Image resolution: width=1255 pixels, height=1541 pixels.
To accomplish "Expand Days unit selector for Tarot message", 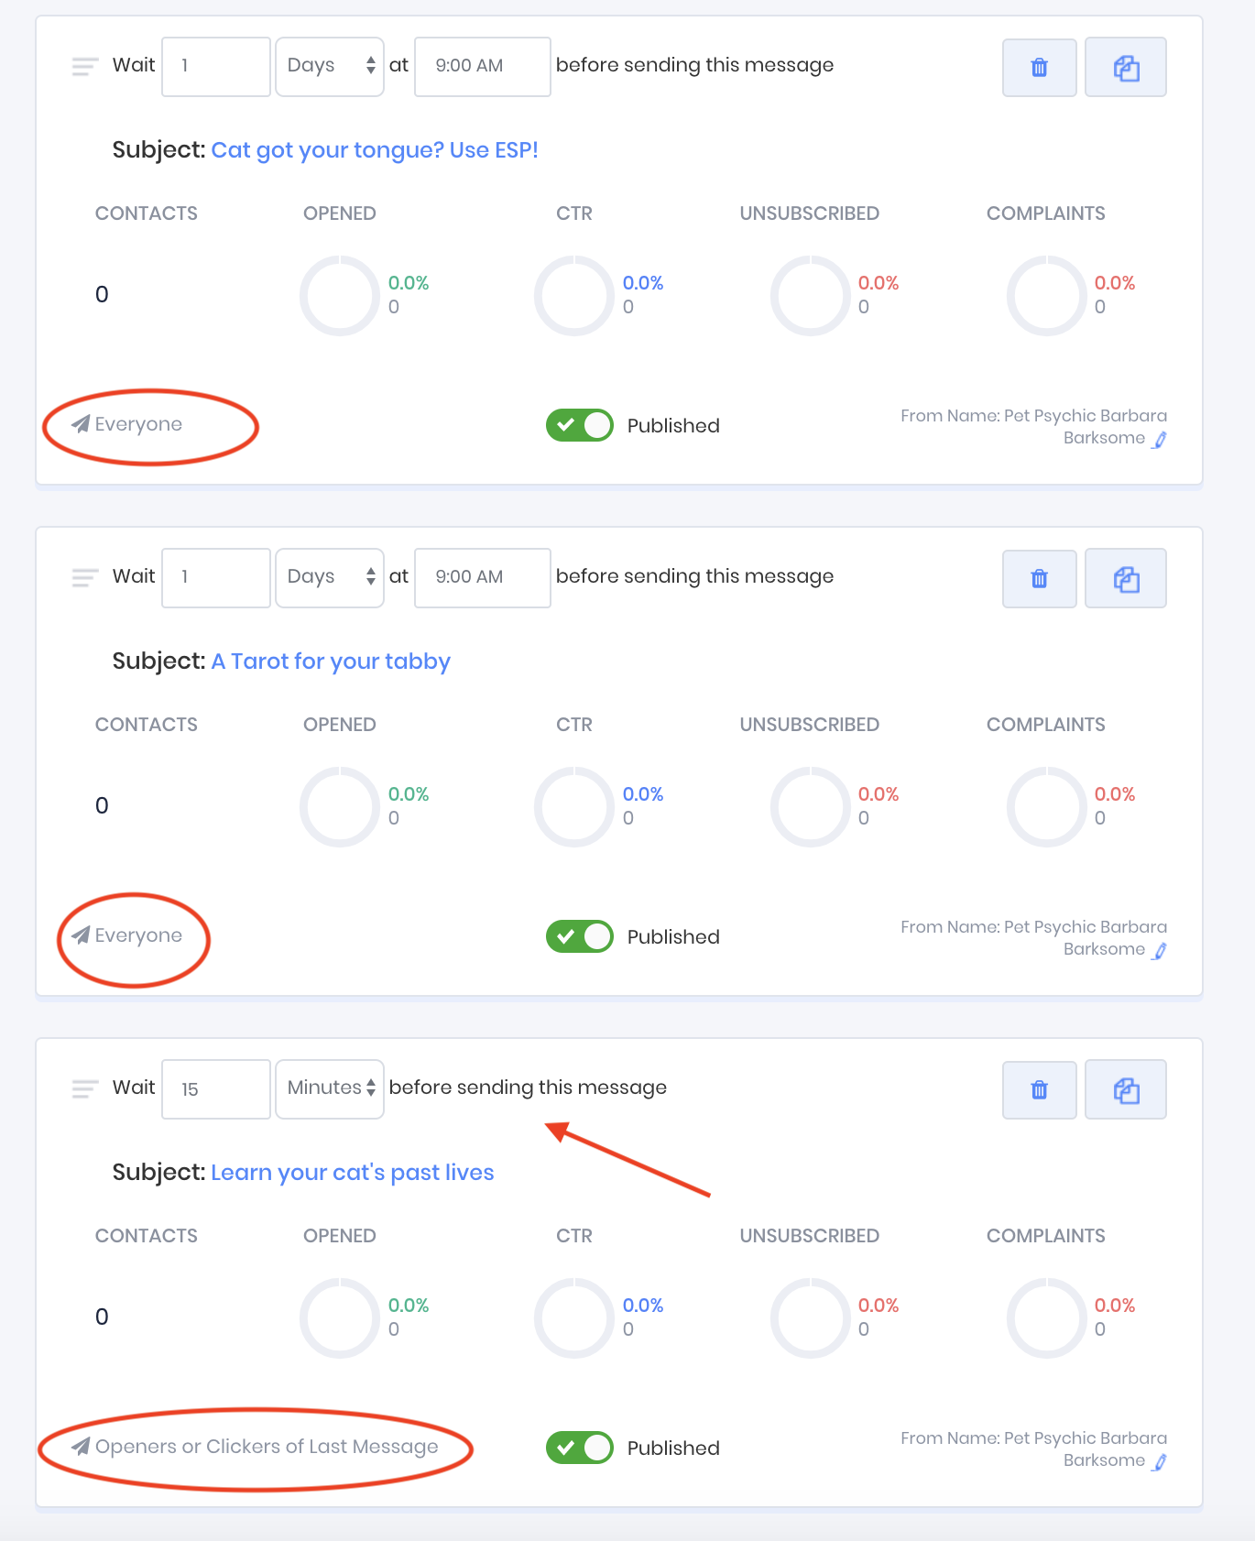I will pos(330,577).
